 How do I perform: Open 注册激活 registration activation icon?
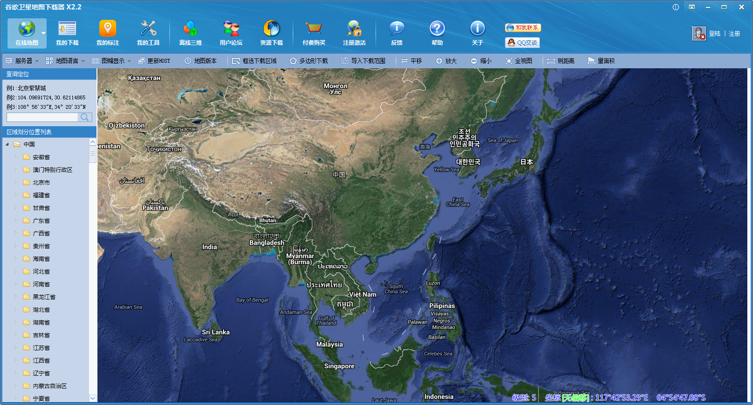tap(354, 29)
